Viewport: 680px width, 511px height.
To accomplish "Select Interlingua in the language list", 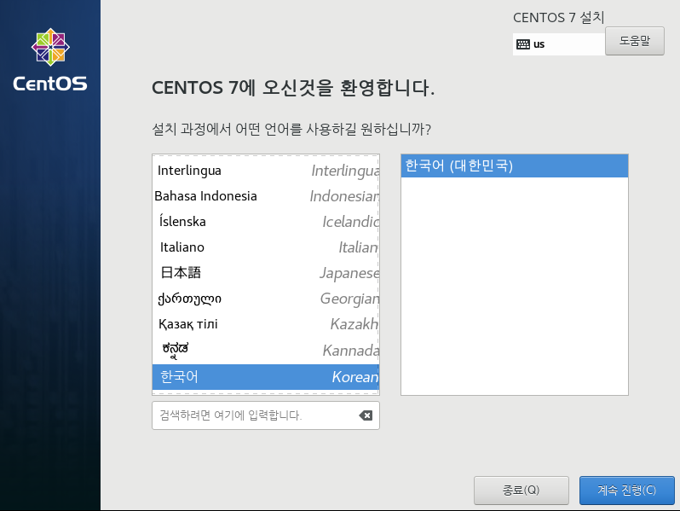I will [x=266, y=171].
